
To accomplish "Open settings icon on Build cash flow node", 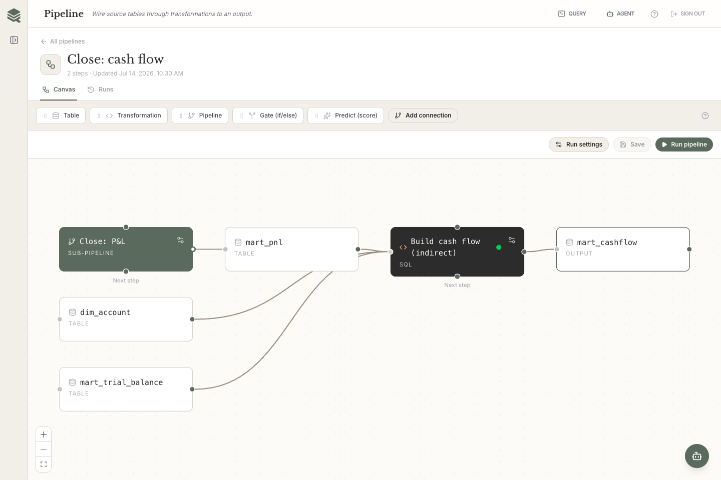I will (x=512, y=240).
